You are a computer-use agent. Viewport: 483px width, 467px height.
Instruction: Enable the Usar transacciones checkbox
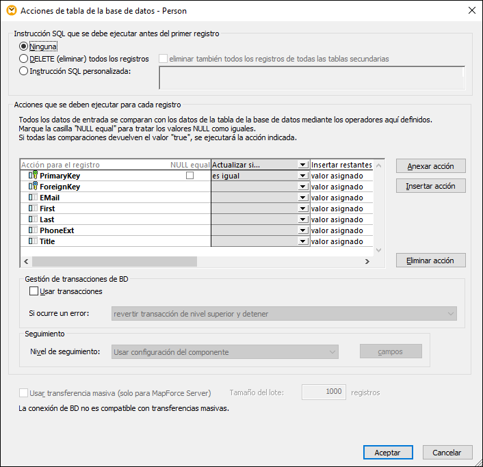(34, 291)
